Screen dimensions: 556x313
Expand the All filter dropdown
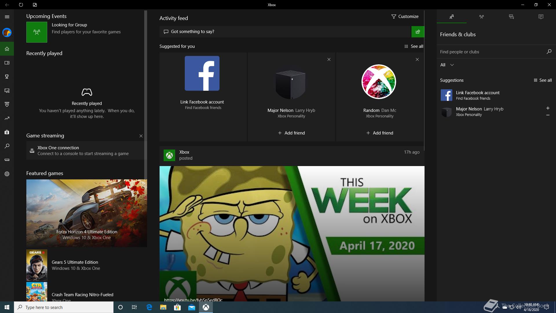tap(447, 65)
